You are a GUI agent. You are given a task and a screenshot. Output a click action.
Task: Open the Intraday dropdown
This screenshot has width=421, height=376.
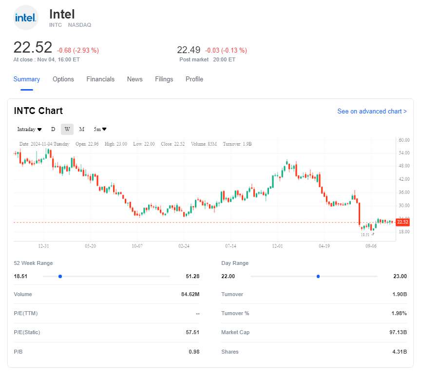[29, 129]
